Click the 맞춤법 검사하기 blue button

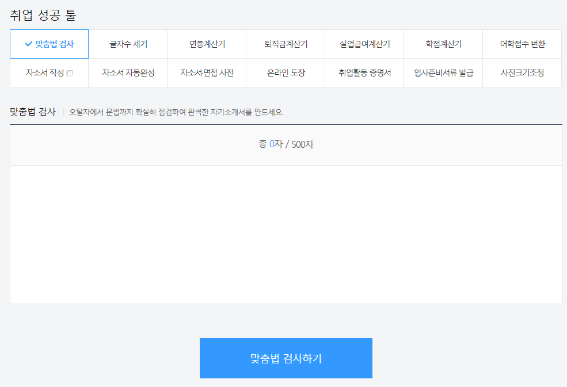point(286,358)
